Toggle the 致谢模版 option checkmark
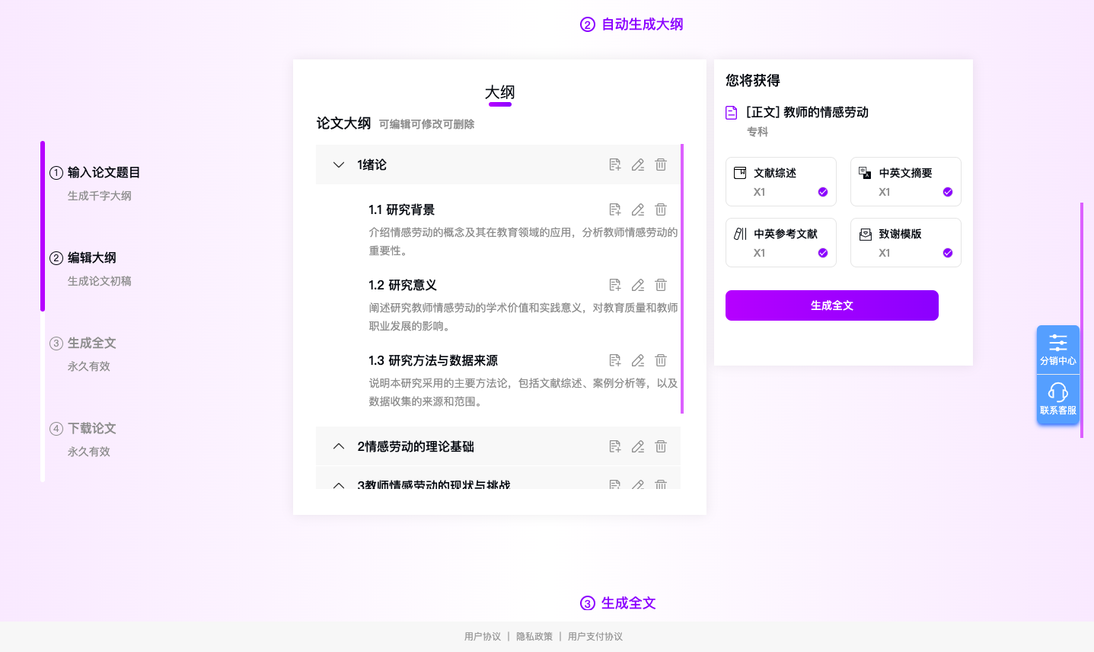The height and width of the screenshot is (652, 1094). click(948, 253)
